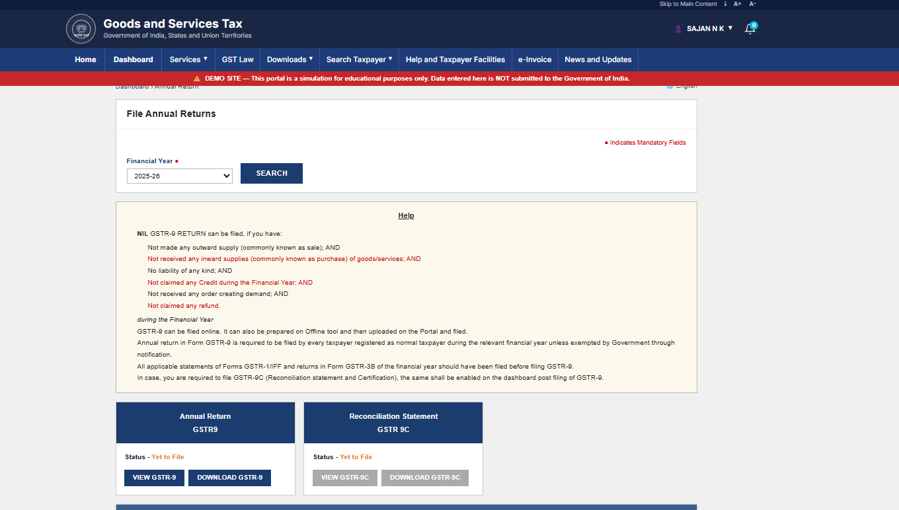Viewport: 899px width, 510px height.
Task: Decrease font size with A- icon
Action: point(752,4)
